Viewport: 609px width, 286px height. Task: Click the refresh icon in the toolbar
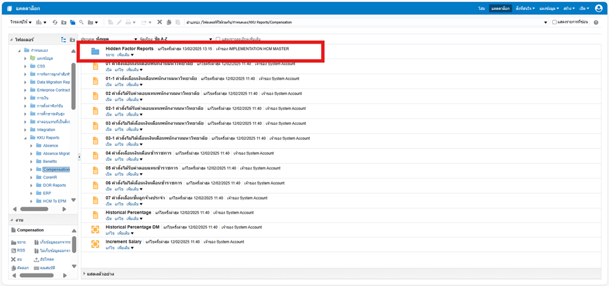55,22
